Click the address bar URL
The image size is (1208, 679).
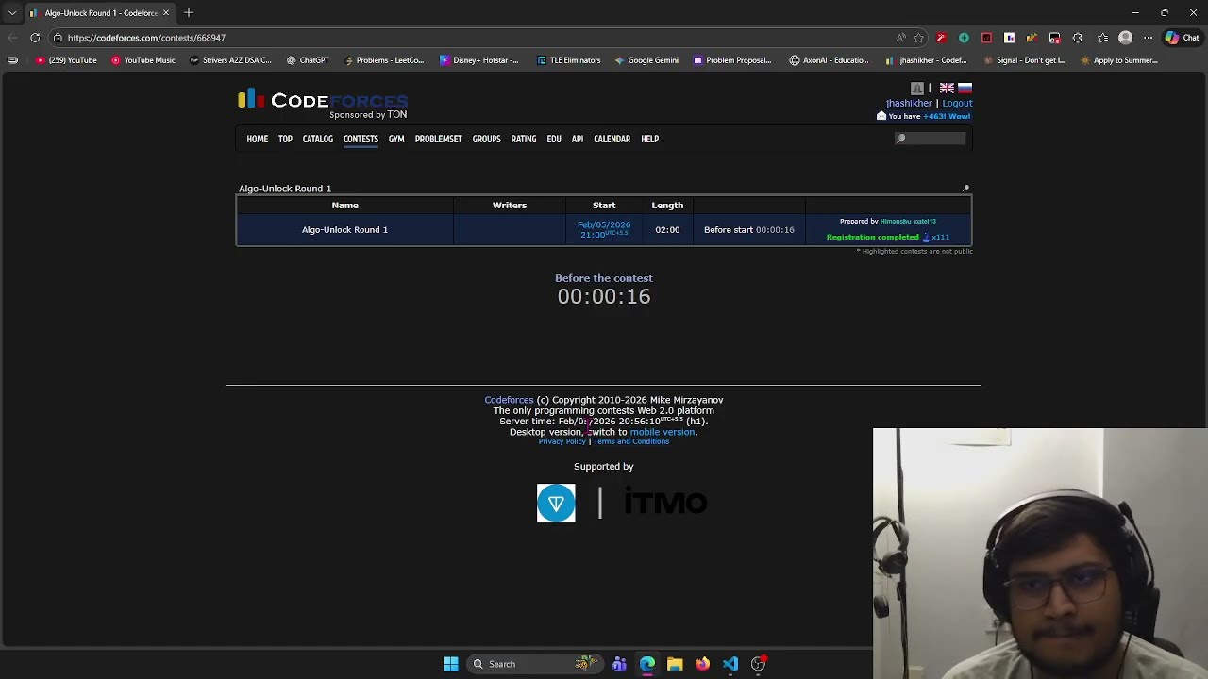coord(146,38)
